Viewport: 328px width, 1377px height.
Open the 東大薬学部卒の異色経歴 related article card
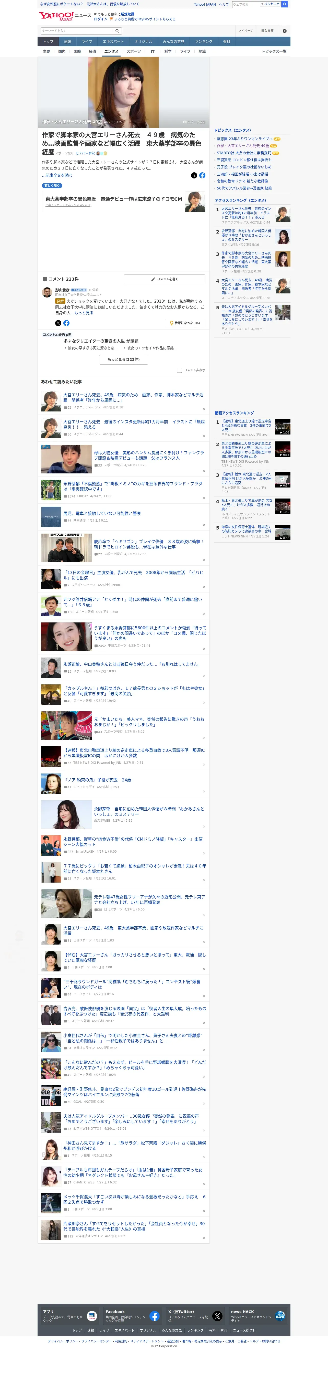pyautogui.click(x=123, y=202)
